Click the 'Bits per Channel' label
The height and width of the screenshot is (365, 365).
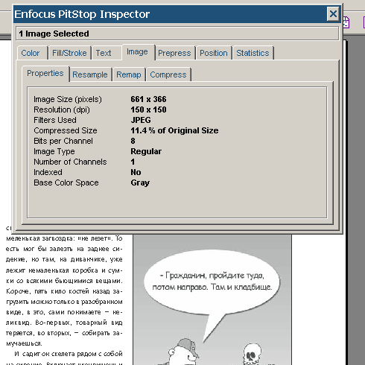[x=63, y=141]
